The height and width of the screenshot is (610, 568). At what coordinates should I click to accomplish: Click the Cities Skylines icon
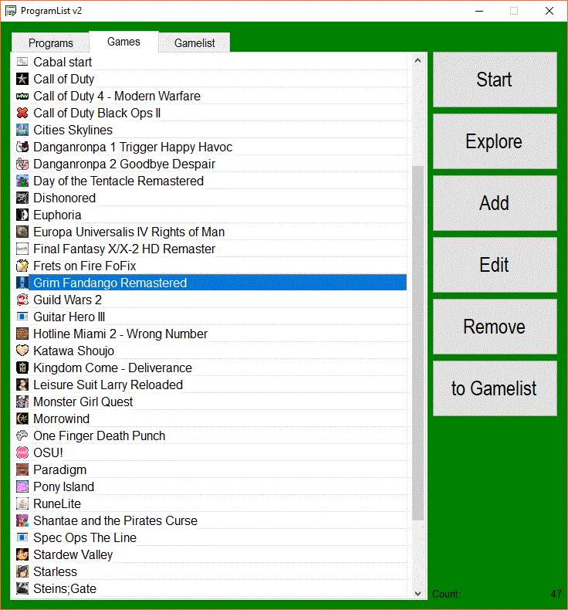pyautogui.click(x=22, y=130)
